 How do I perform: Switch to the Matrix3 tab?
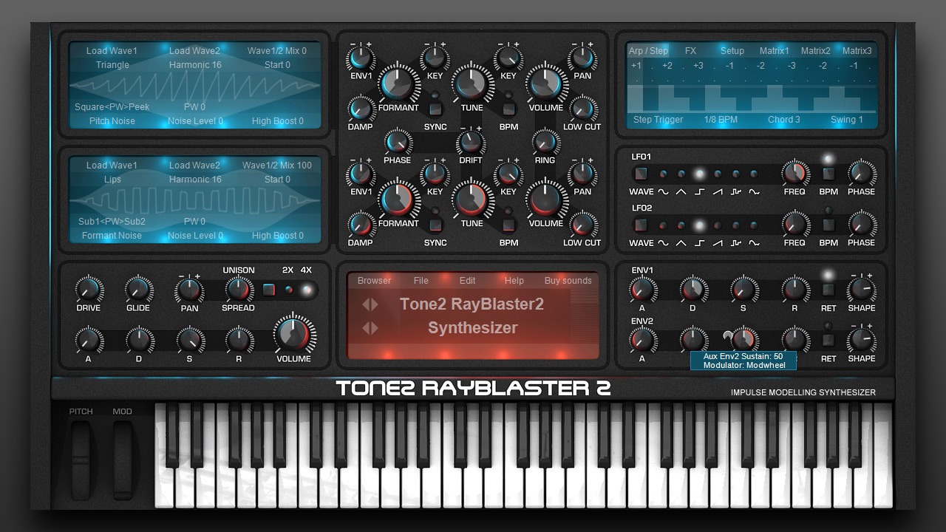pos(857,51)
